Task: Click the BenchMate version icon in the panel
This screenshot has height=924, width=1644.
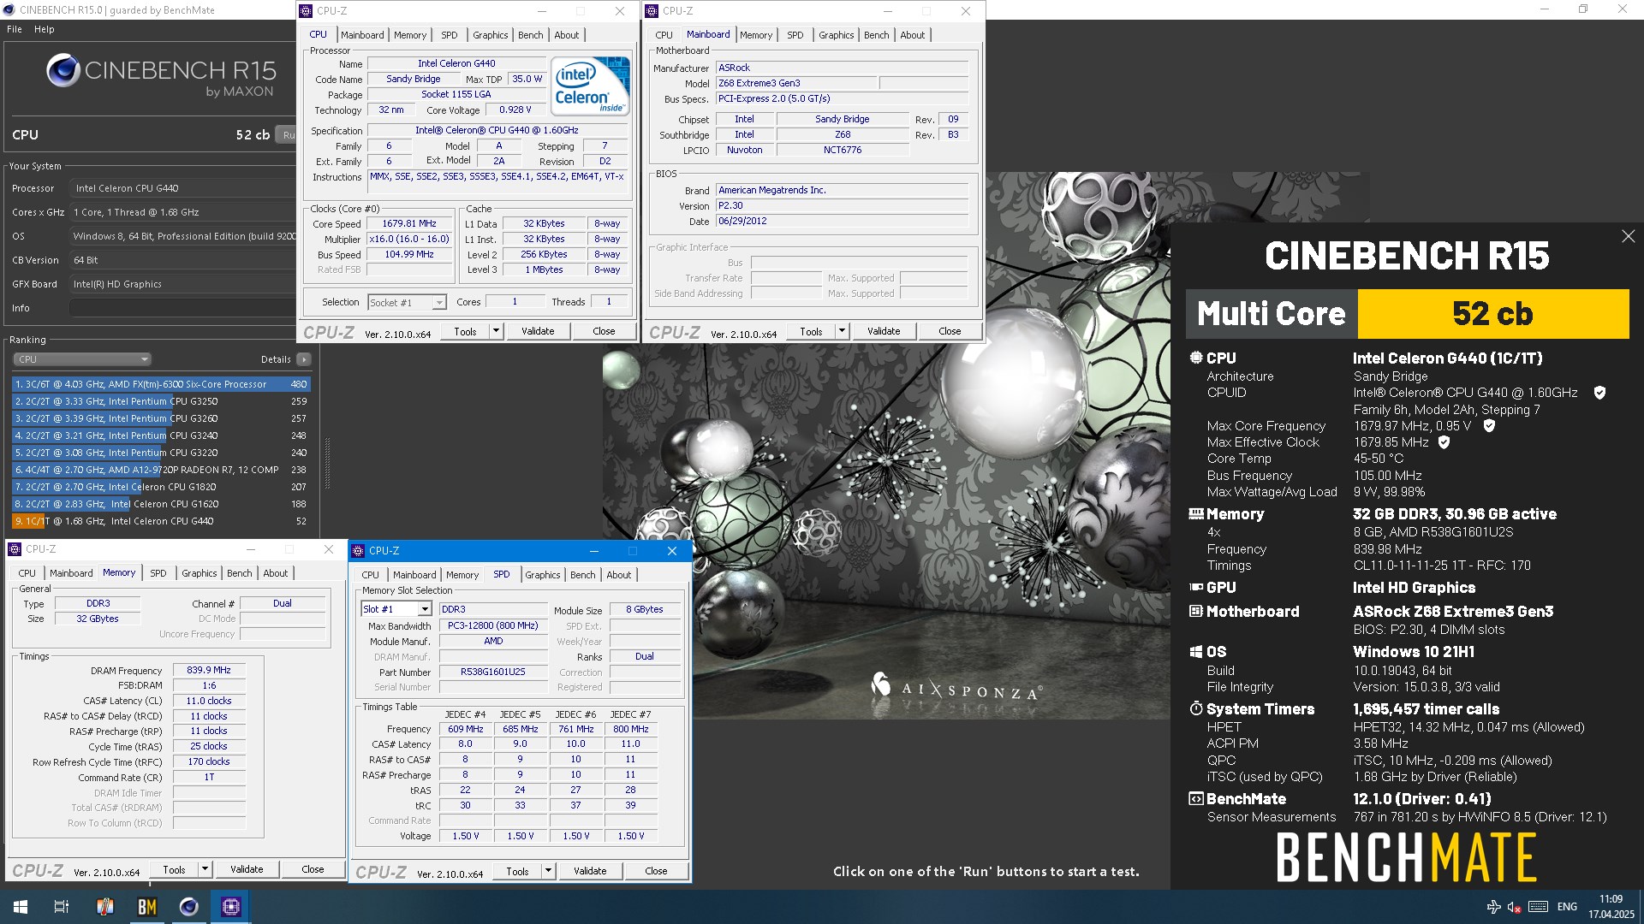Action: click(x=1196, y=799)
